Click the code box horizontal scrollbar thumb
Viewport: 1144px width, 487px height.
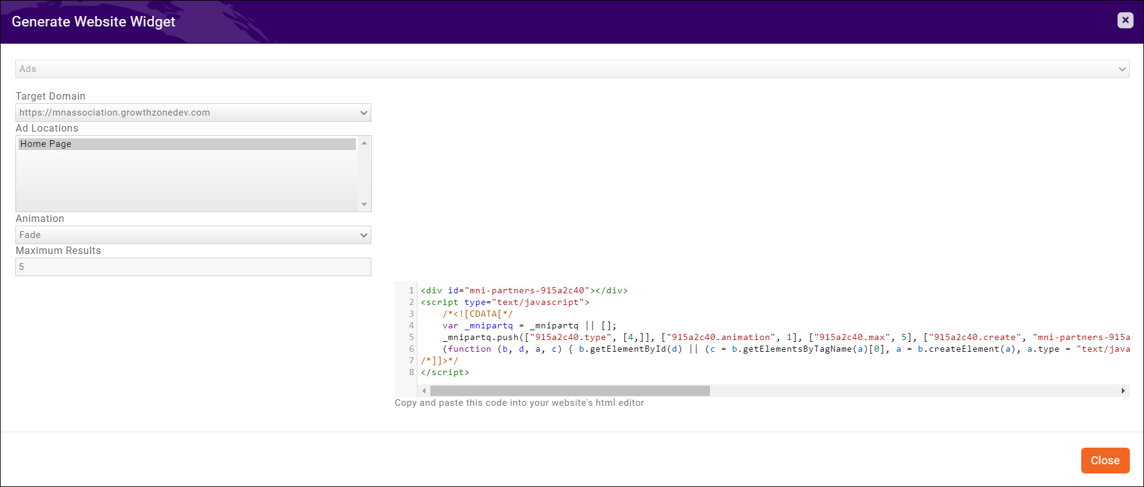(570, 390)
